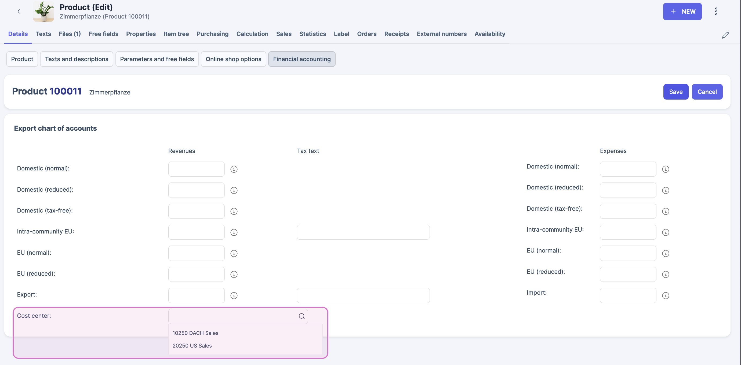Select 10250 DACH Sales from suggestions
Viewport: 741px width, 365px height.
point(195,333)
